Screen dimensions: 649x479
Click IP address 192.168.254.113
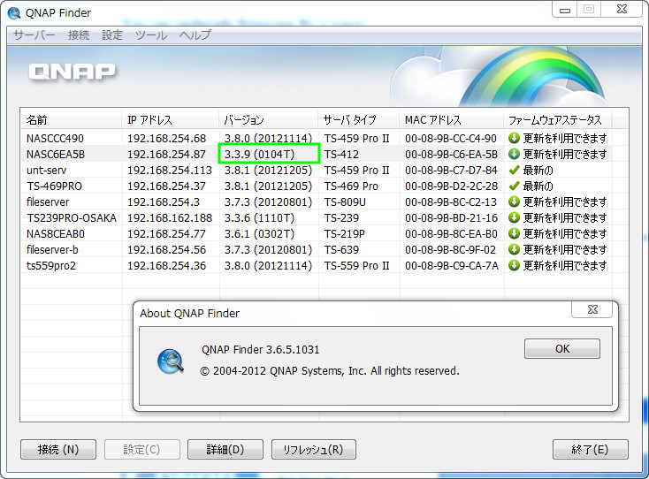[x=170, y=170]
